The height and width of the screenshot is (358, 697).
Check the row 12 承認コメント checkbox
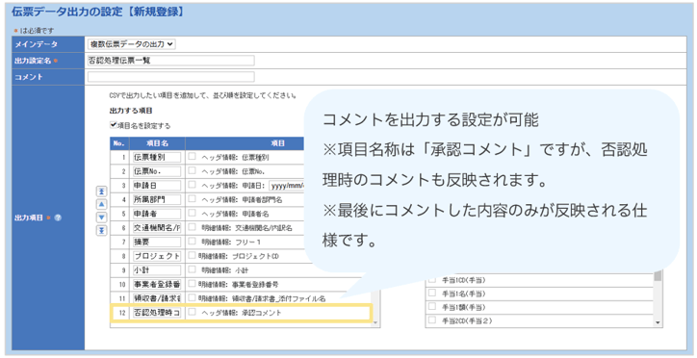pos(192,312)
